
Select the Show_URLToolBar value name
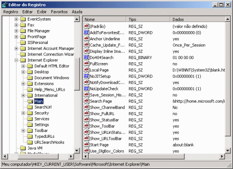click(x=106, y=139)
